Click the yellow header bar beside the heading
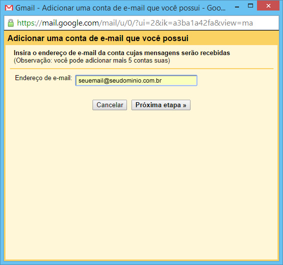Viewport: 283px width, 265px height. pos(233,39)
